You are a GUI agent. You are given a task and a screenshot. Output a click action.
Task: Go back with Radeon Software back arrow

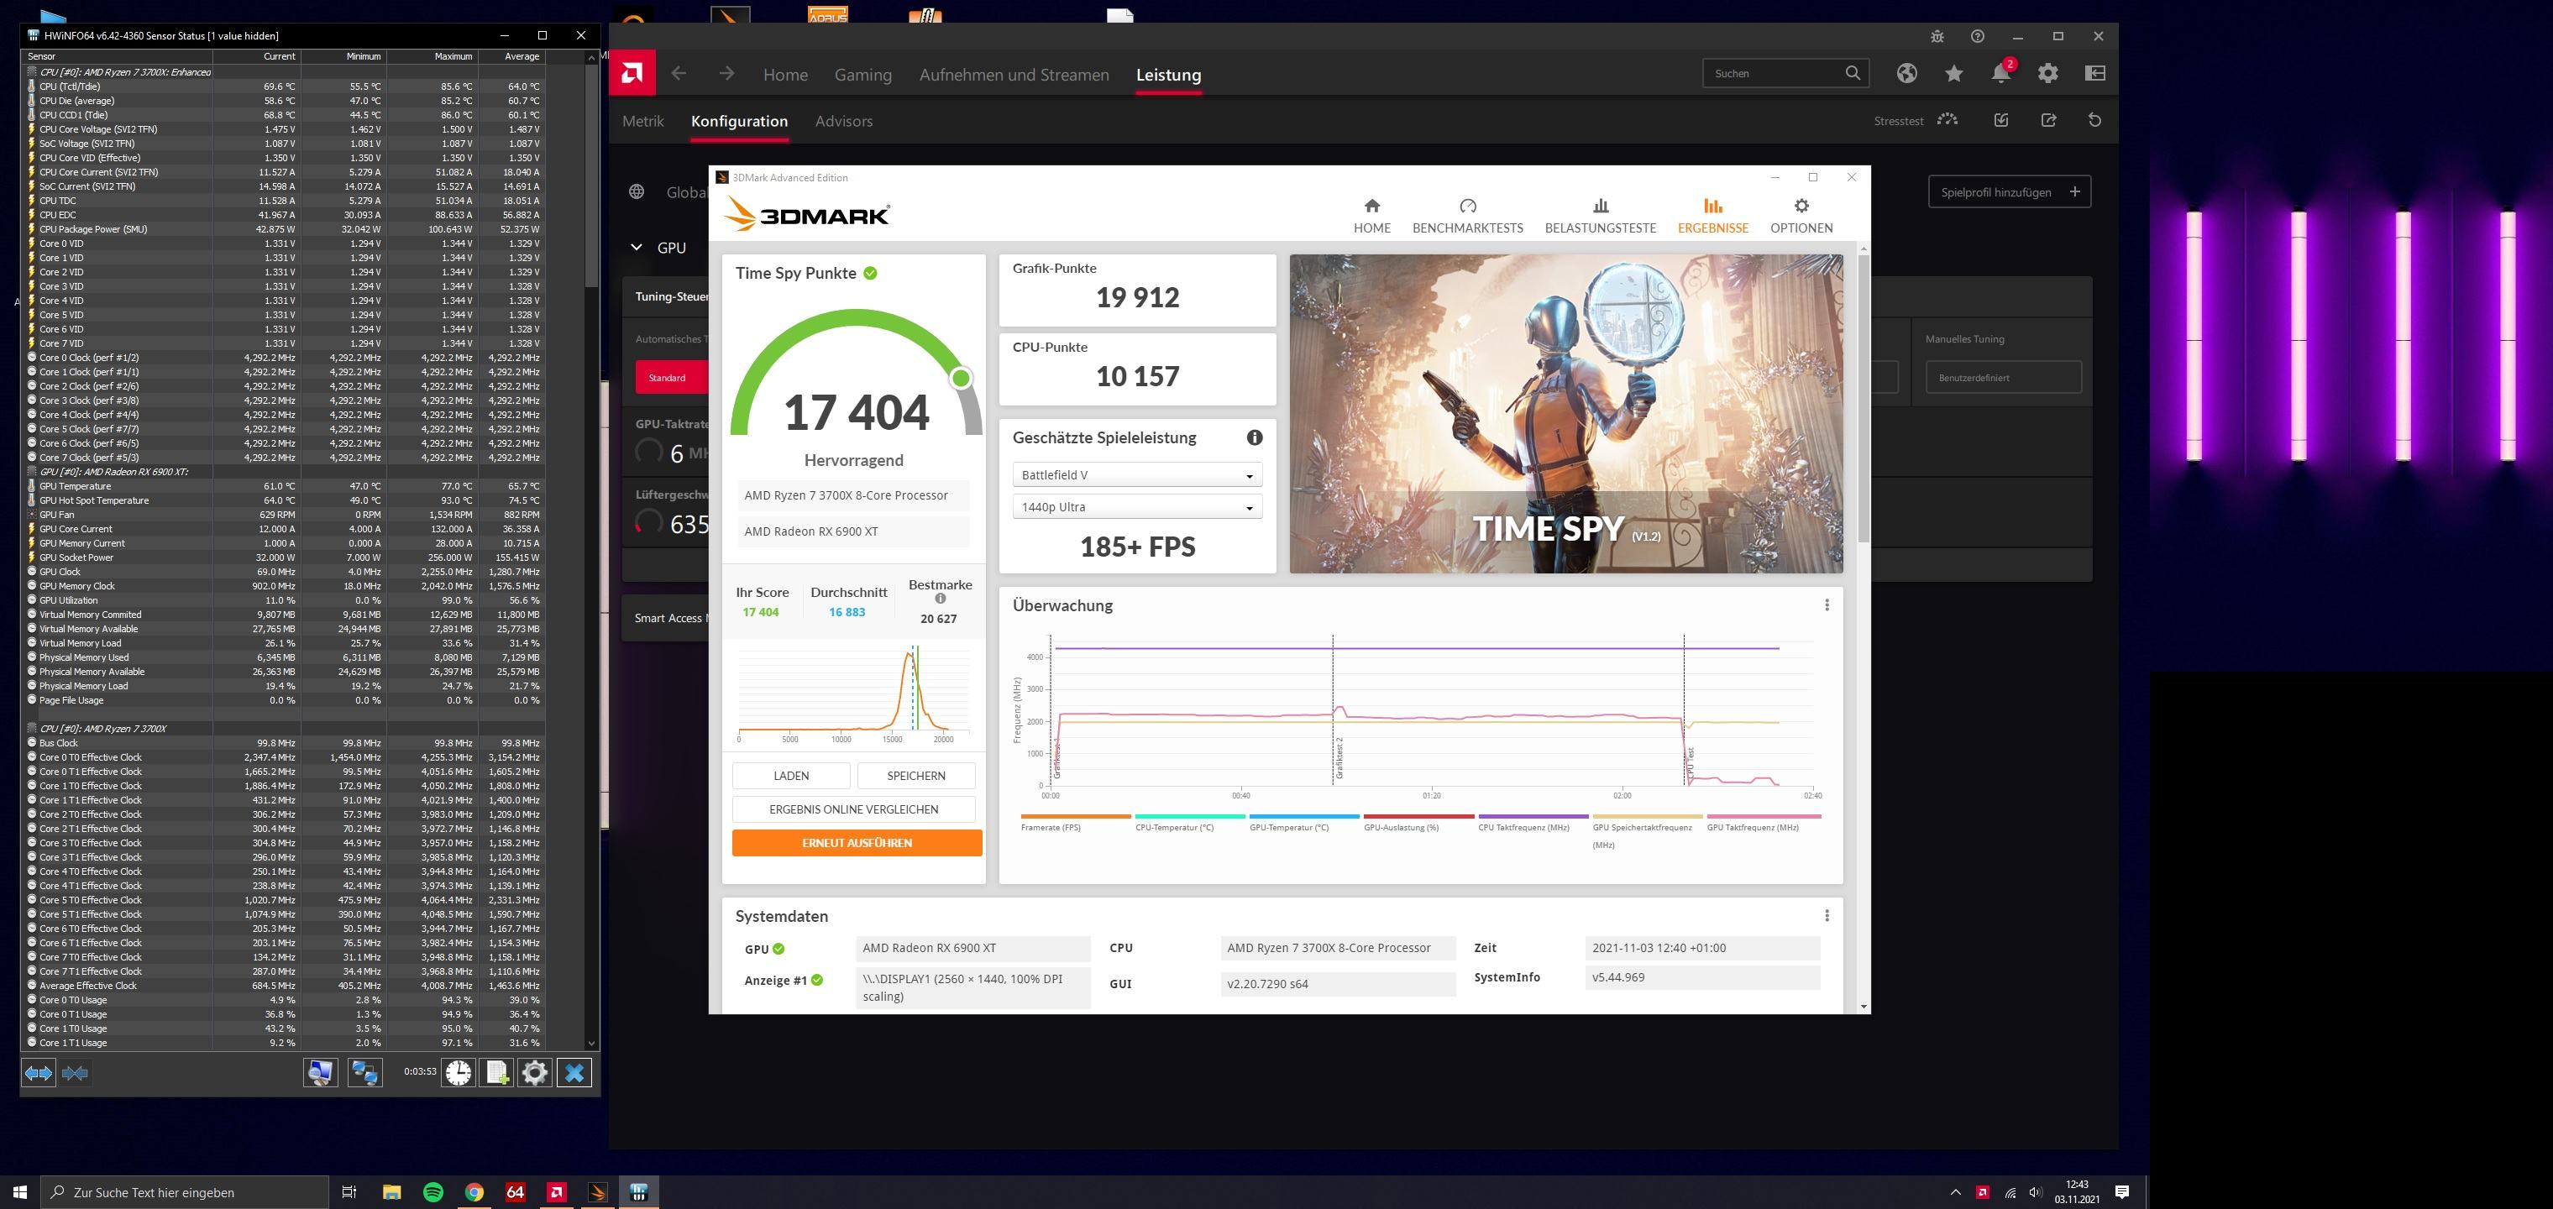pos(679,73)
